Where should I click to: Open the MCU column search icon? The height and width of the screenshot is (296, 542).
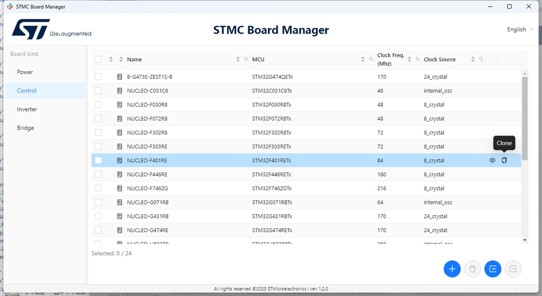coord(371,59)
